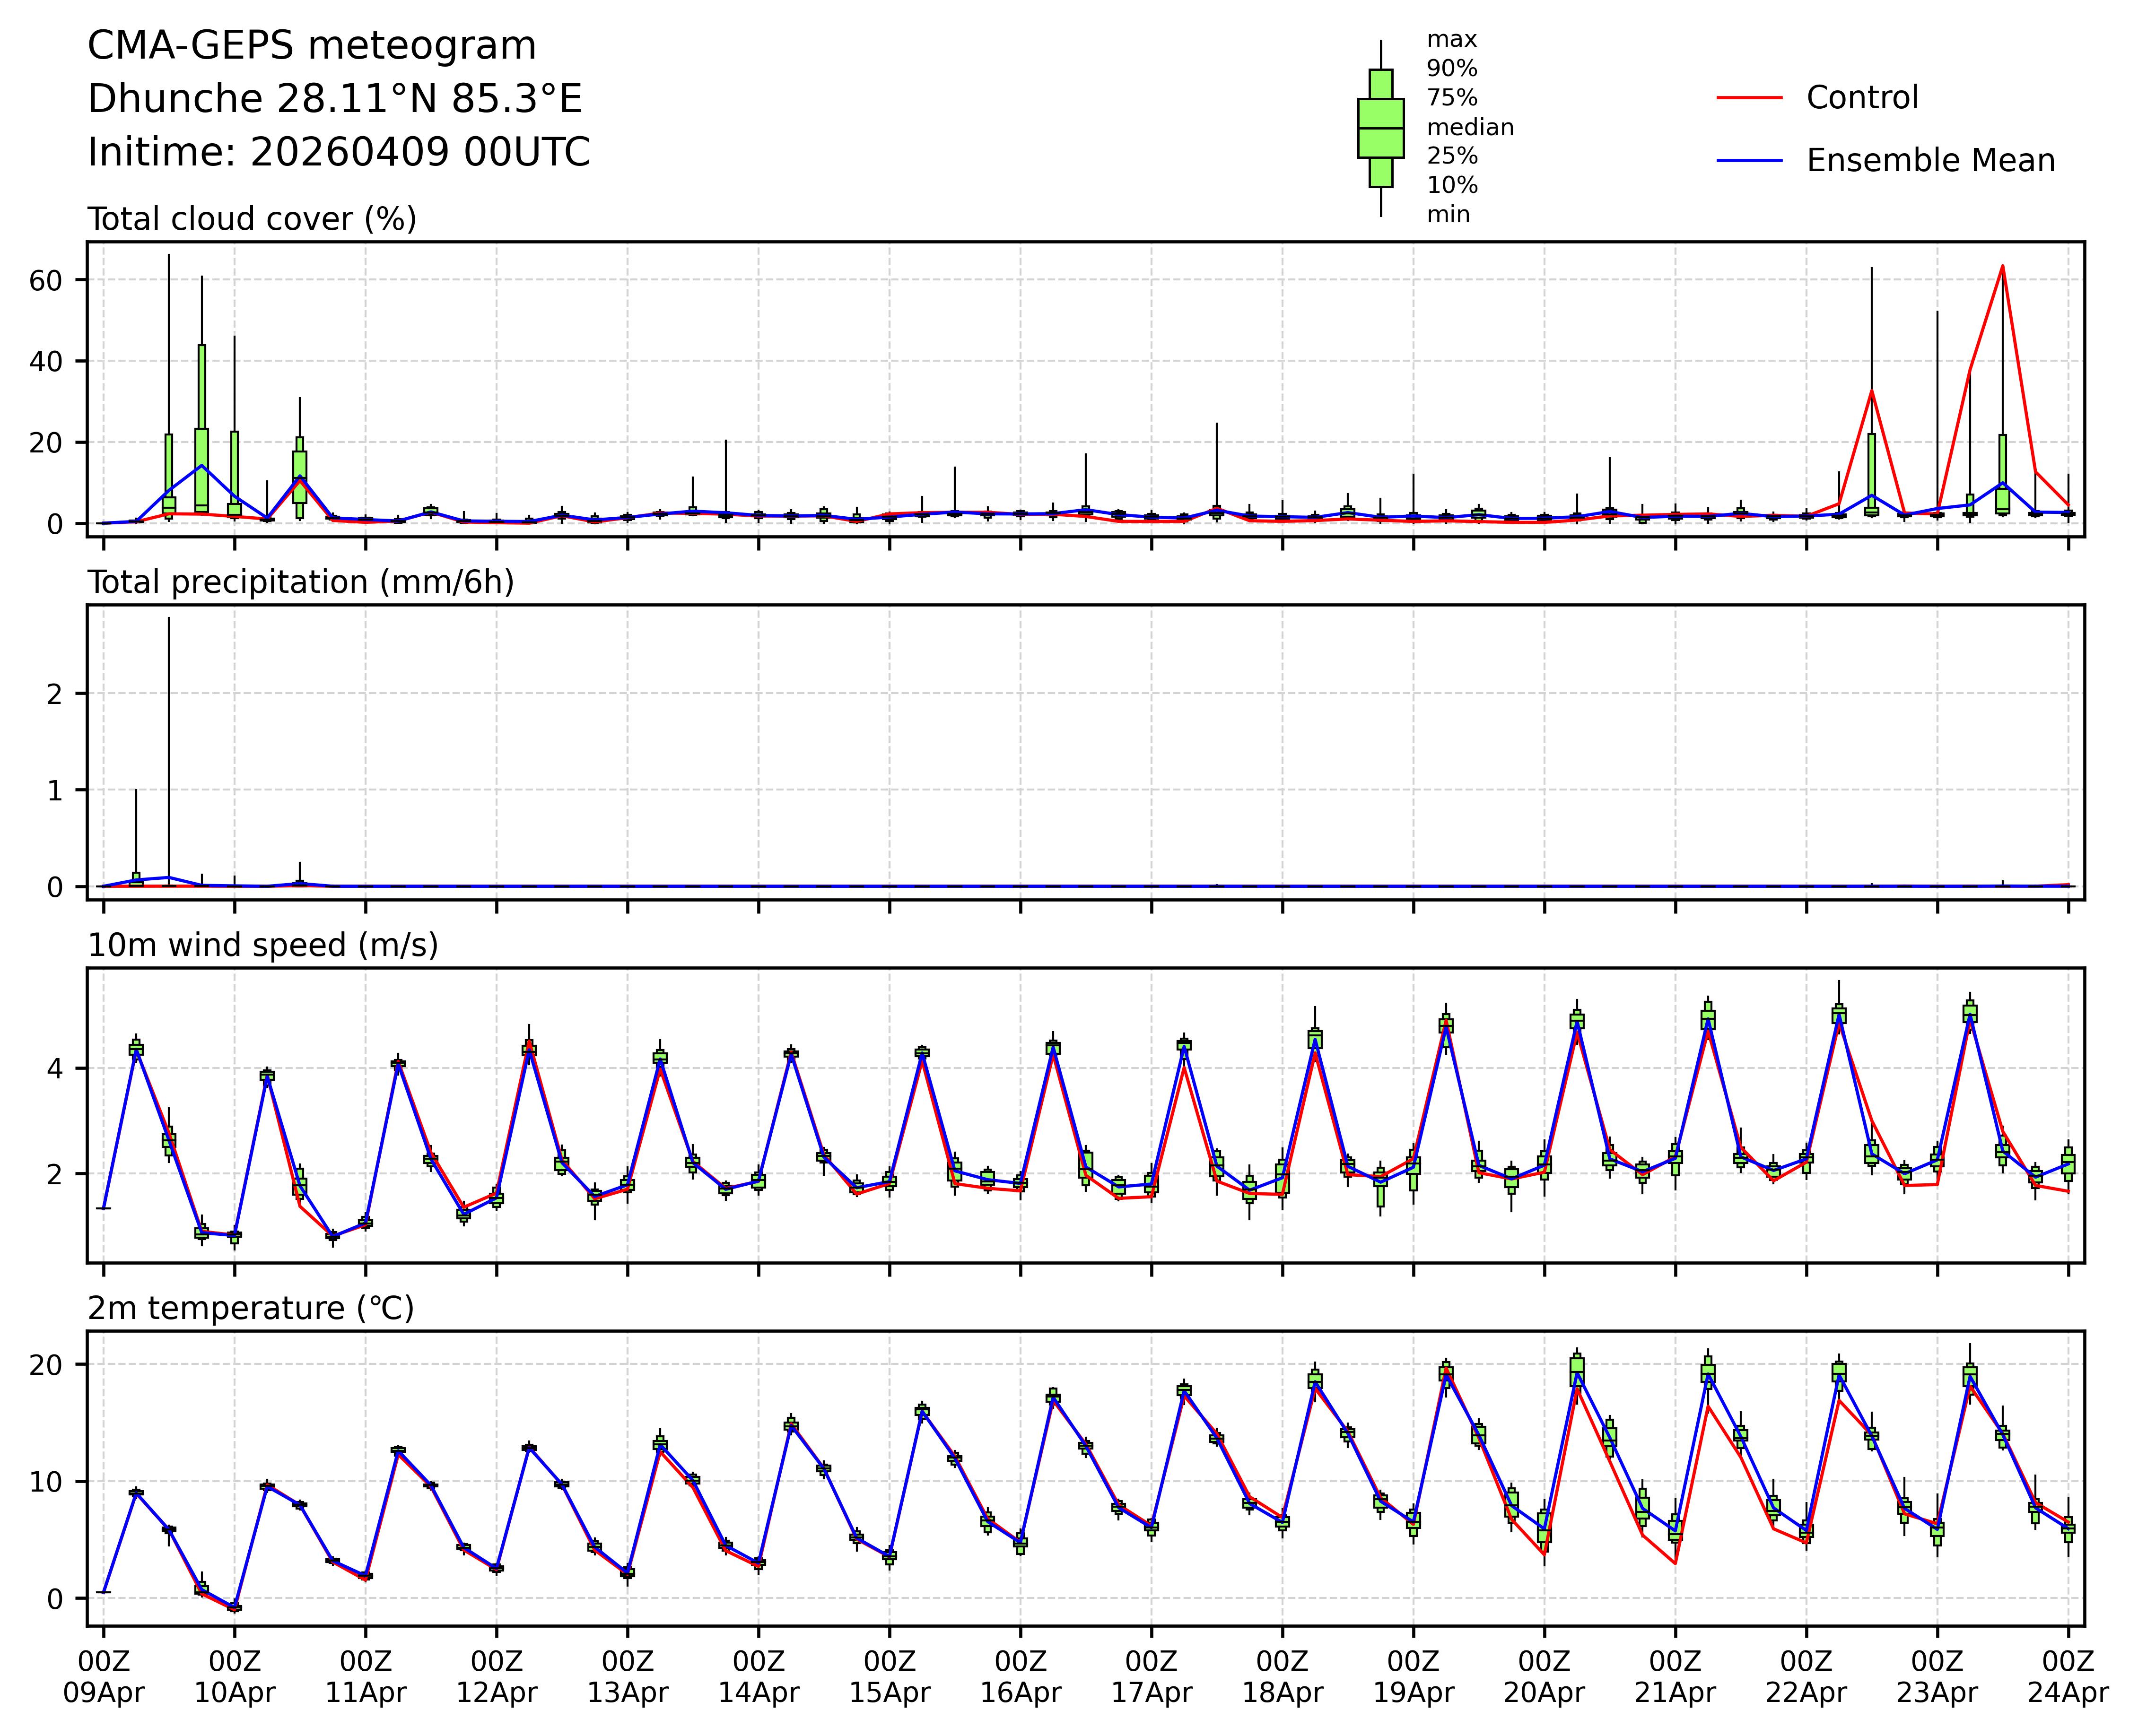2138x1736 pixels.
Task: Click the Ensemble Mean legend label
Action: (x=1930, y=160)
